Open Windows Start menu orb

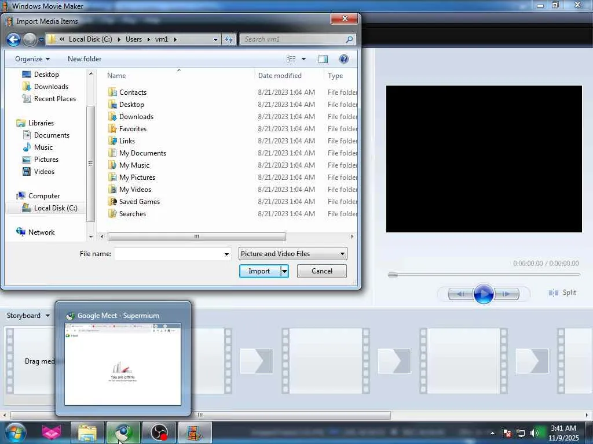pos(15,432)
